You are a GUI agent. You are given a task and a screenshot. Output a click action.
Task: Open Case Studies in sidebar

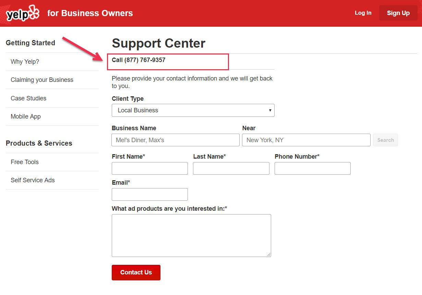pos(28,98)
